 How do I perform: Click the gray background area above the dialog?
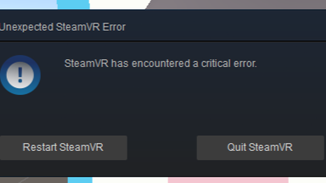(237, 4)
